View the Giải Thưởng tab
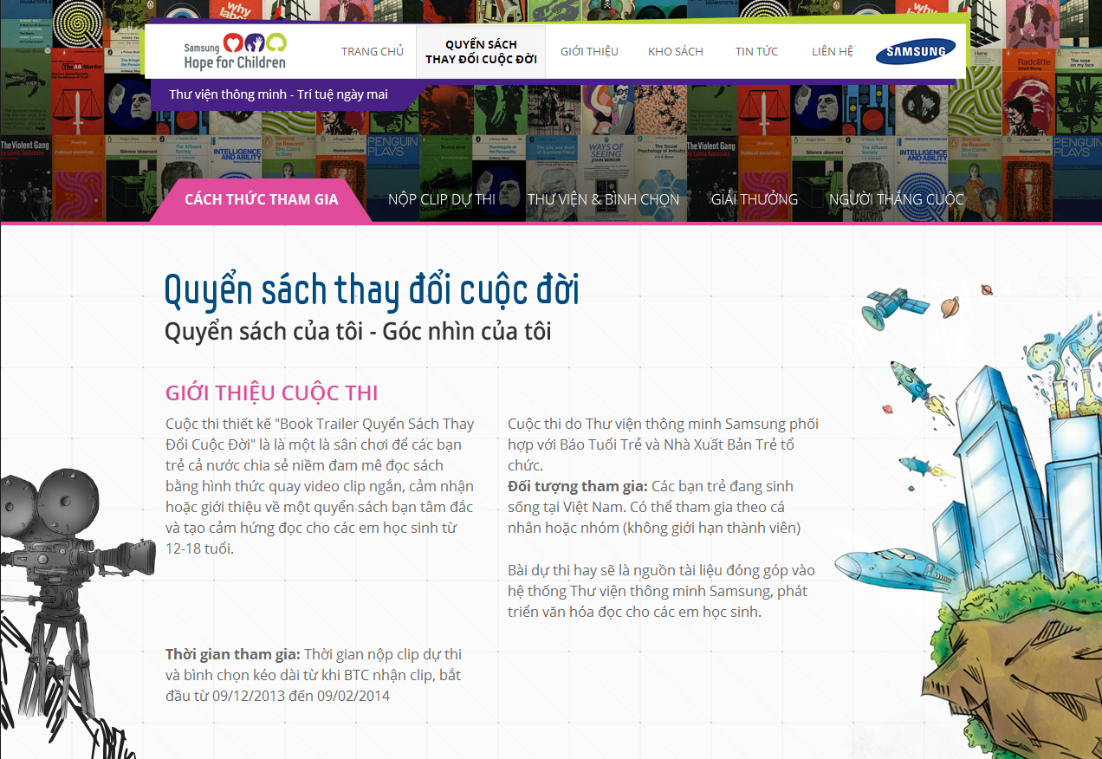 754,200
